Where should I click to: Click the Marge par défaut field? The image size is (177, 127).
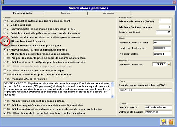(163, 33)
